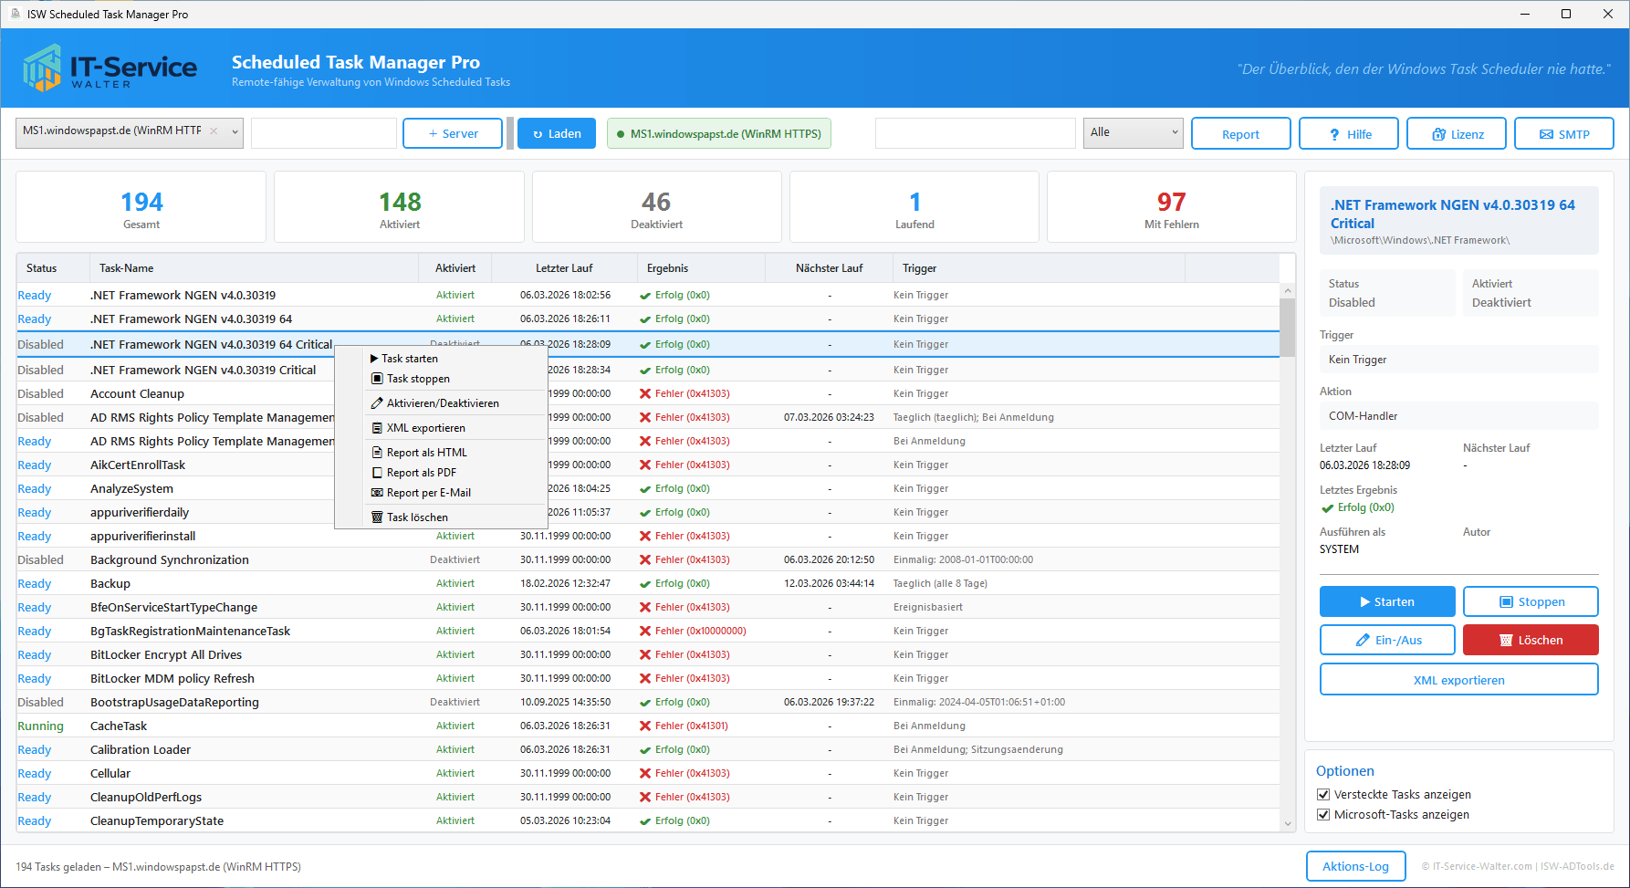Expand the Alle filter dropdown
This screenshot has width=1630, height=888.
tap(1174, 132)
